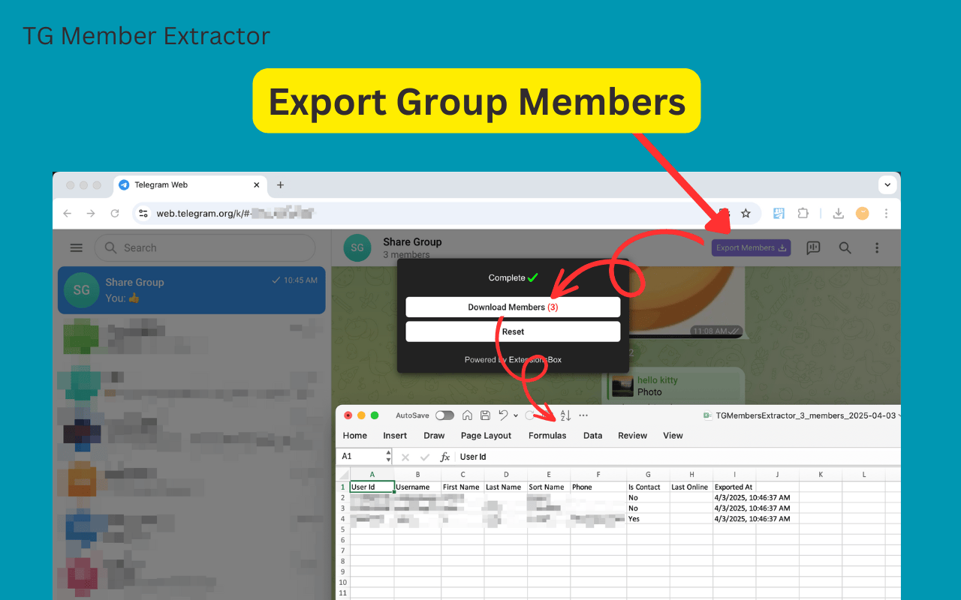The height and width of the screenshot is (600, 961).
Task: Click the Download Members (3) button
Action: point(513,307)
